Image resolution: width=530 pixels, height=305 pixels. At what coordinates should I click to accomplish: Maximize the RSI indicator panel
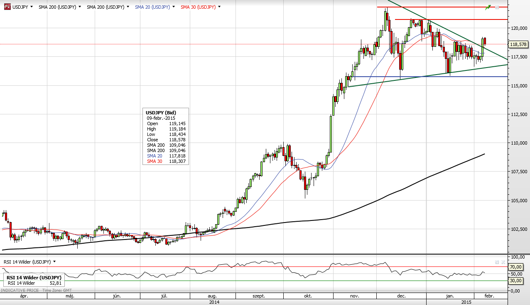[497, 262]
